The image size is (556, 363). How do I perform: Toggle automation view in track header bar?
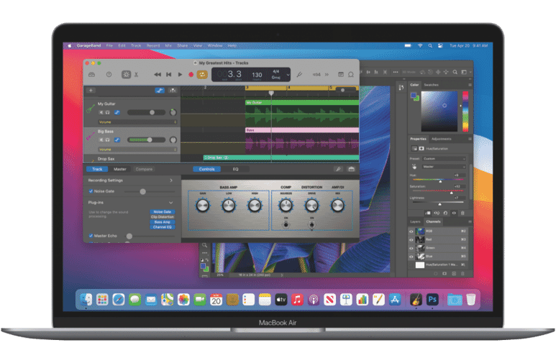pos(160,91)
